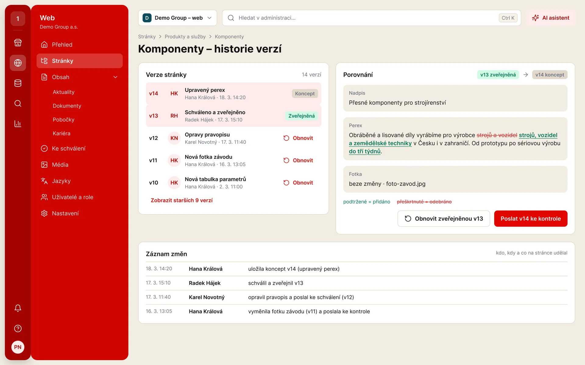585x365 pixels.
Task: Open Aktuality submenu item
Action: [63, 92]
